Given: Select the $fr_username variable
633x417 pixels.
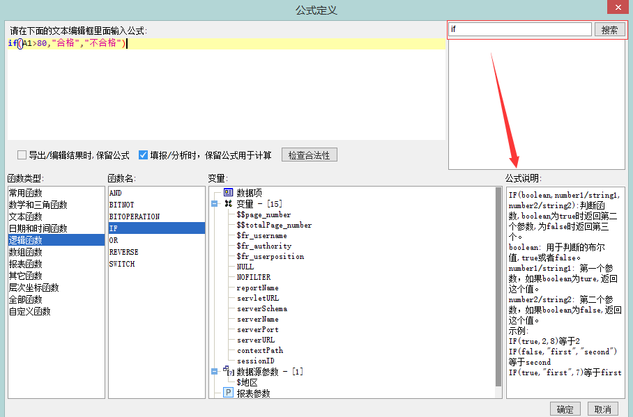Looking at the screenshot, I should click(261, 235).
